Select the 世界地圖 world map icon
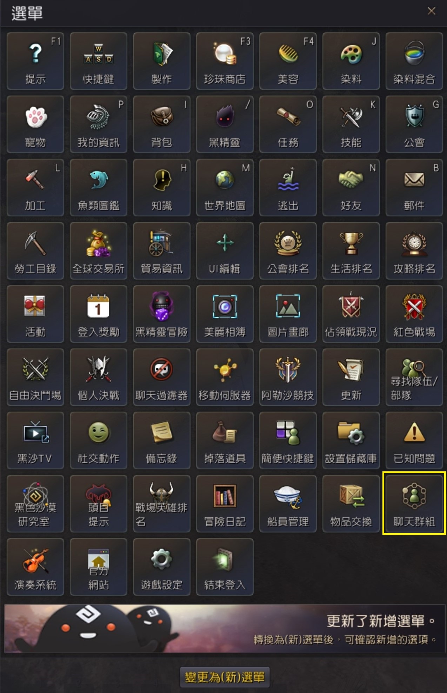The image size is (447, 693). tap(225, 188)
